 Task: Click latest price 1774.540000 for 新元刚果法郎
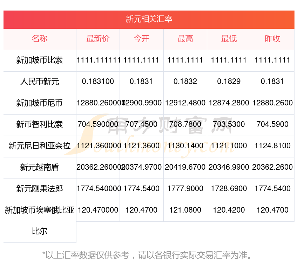tap(99, 189)
